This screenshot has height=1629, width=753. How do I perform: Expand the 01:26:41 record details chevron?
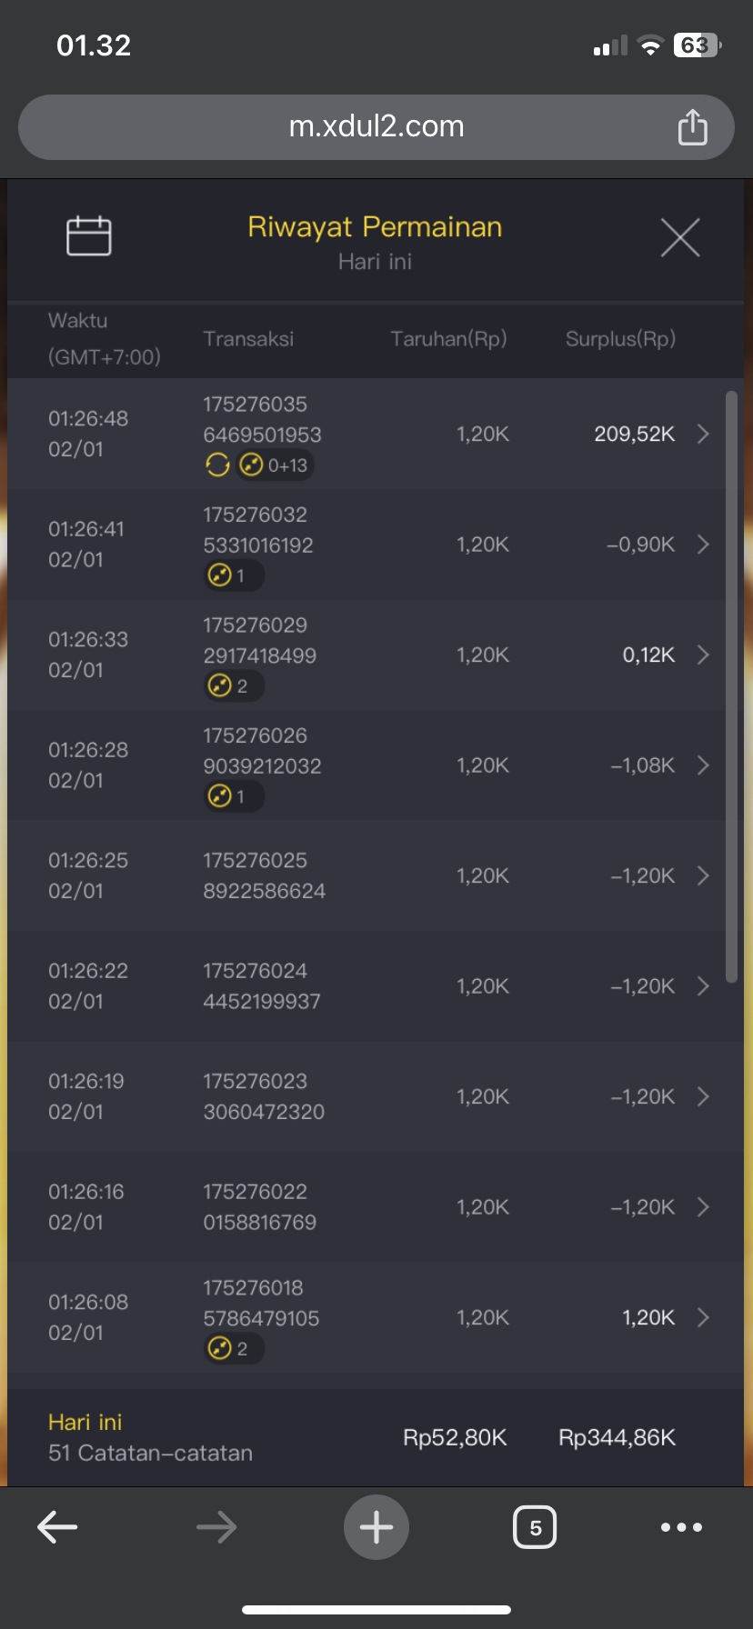coord(703,545)
